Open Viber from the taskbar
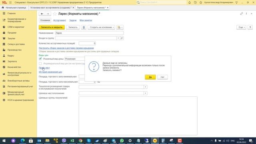 [64, 140]
